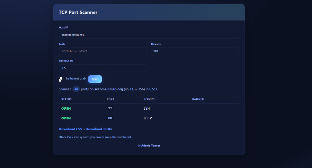Open the Adonis Younes author link

[151, 146]
